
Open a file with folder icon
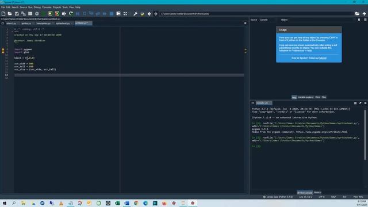click(10, 14)
